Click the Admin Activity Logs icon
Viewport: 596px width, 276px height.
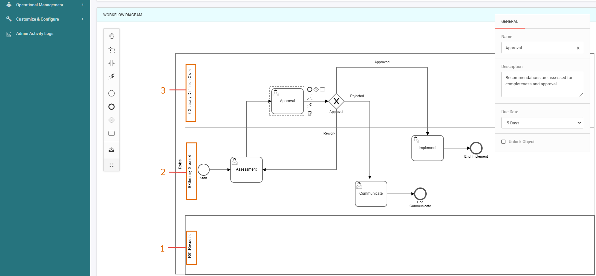(9, 34)
